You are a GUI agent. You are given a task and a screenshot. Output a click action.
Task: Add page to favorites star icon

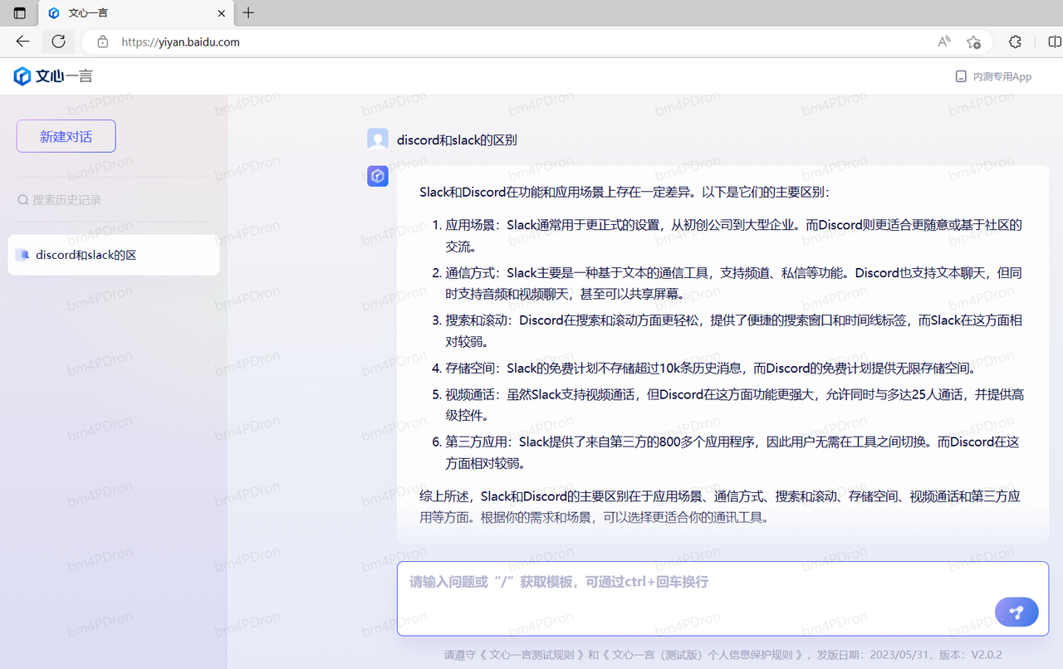pyautogui.click(x=973, y=42)
